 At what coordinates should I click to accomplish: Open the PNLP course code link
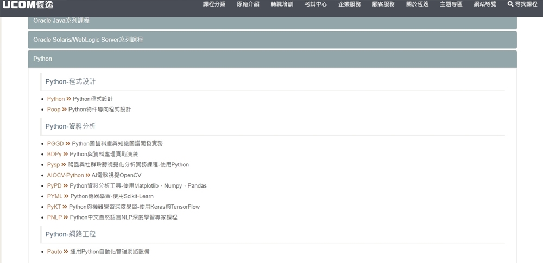click(54, 217)
